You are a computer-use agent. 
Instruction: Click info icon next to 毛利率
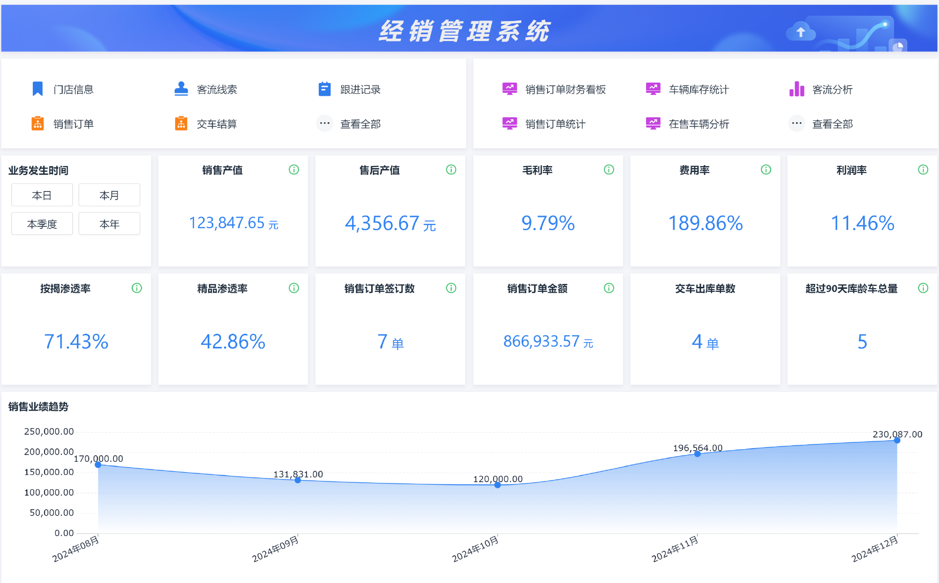[609, 170]
